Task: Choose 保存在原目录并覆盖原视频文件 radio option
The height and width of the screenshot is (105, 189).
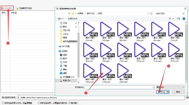Action: (x=38, y=103)
